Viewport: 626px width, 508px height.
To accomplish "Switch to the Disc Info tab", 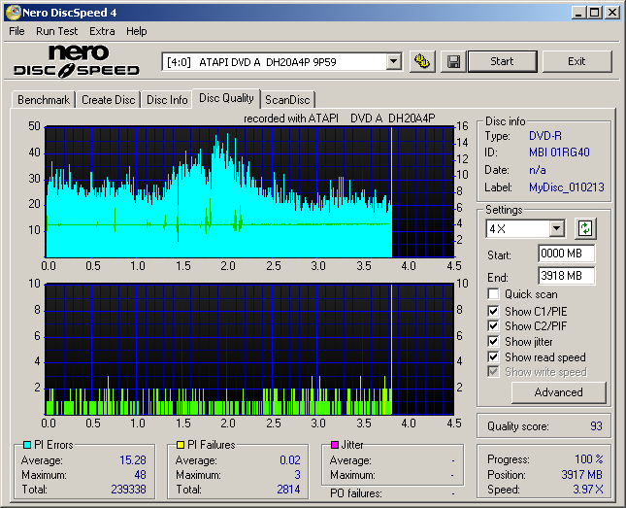I will pos(167,99).
